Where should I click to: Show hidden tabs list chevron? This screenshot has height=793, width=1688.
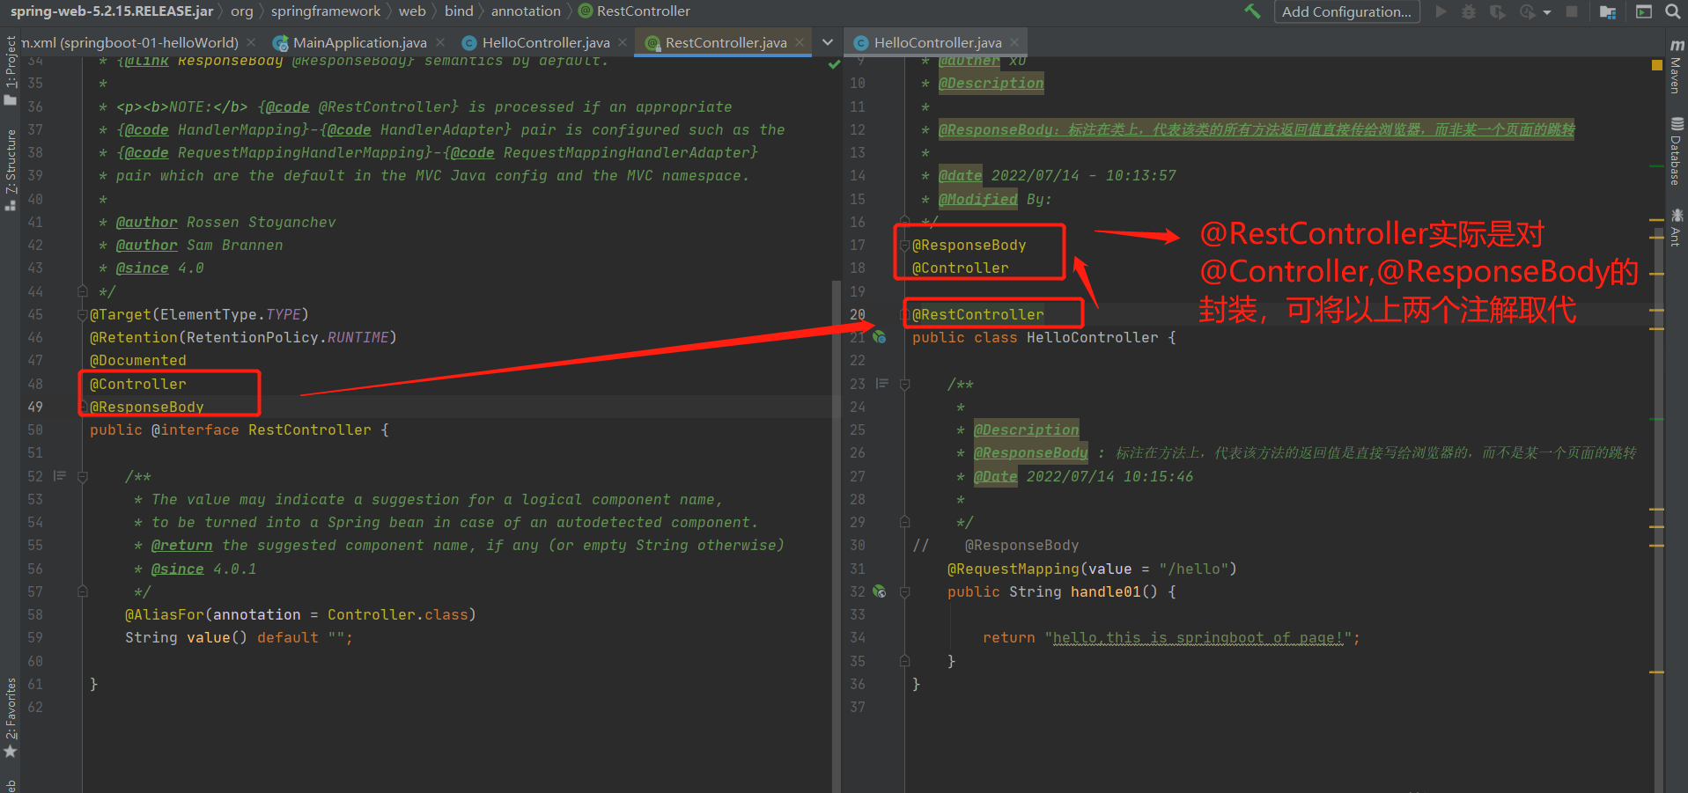coord(828,42)
